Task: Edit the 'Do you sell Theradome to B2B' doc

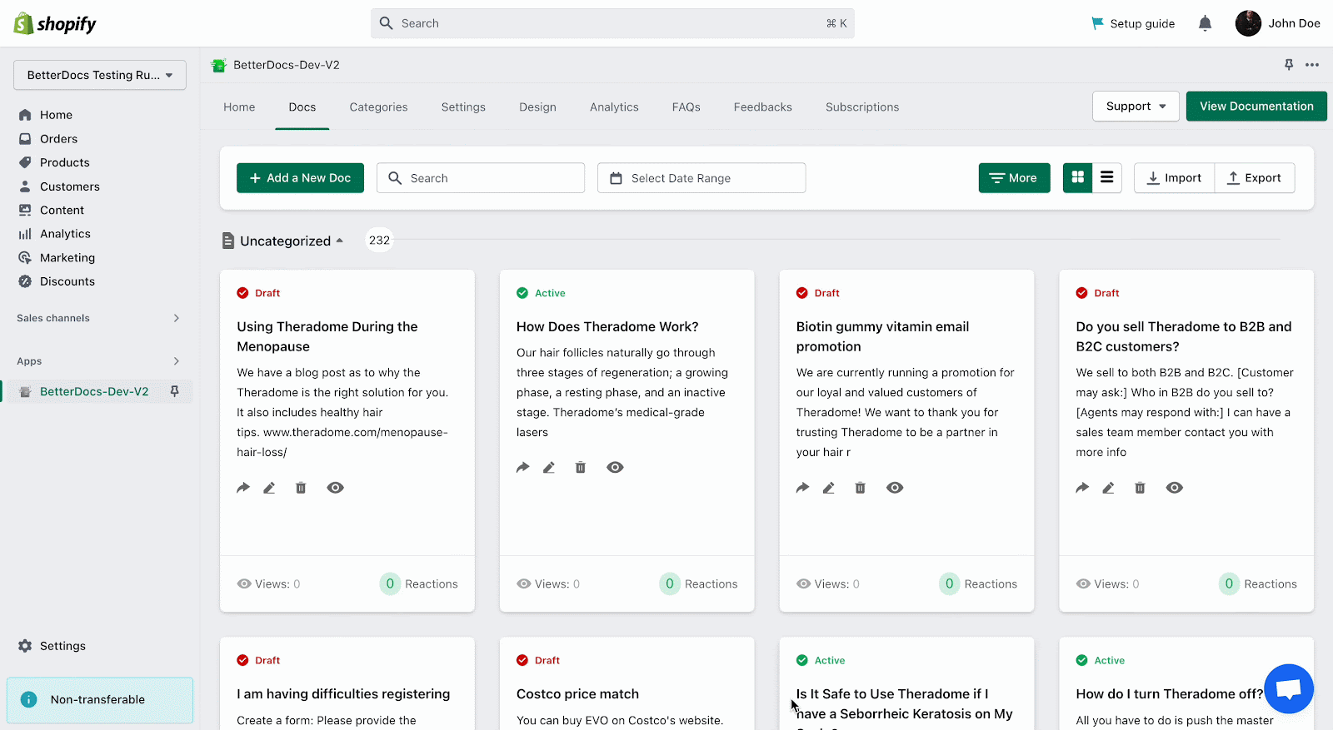Action: [x=1108, y=488]
